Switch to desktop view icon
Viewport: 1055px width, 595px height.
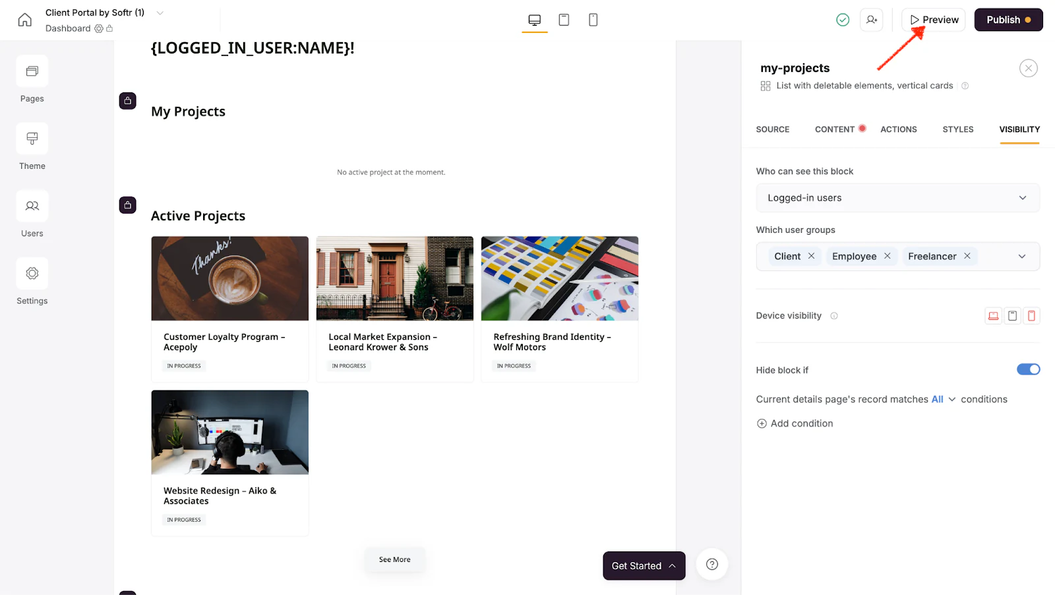point(535,20)
